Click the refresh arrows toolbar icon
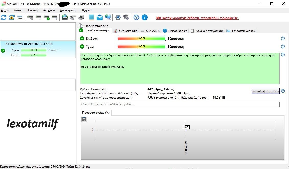This screenshot has width=289, height=169. pos(4,18)
